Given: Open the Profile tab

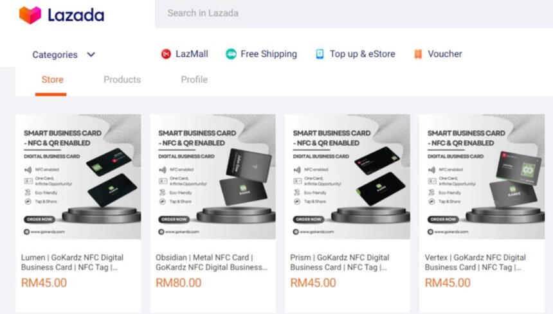Looking at the screenshot, I should coord(194,80).
